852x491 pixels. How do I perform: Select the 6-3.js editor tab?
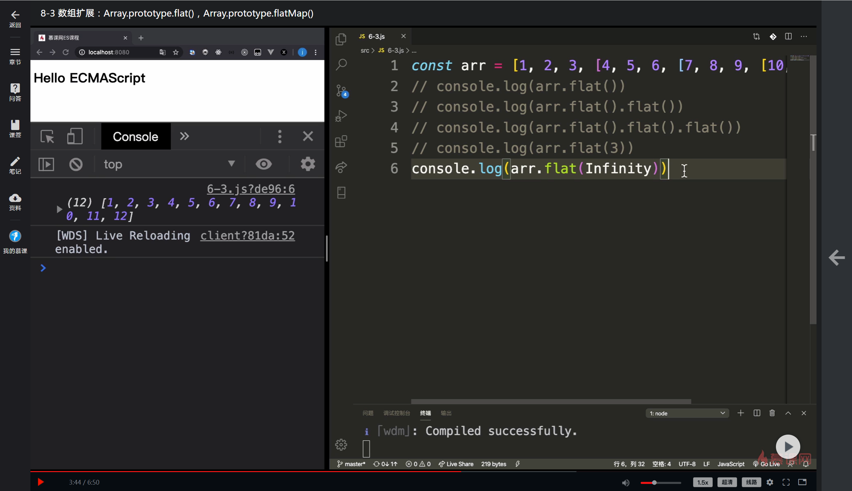click(x=376, y=36)
